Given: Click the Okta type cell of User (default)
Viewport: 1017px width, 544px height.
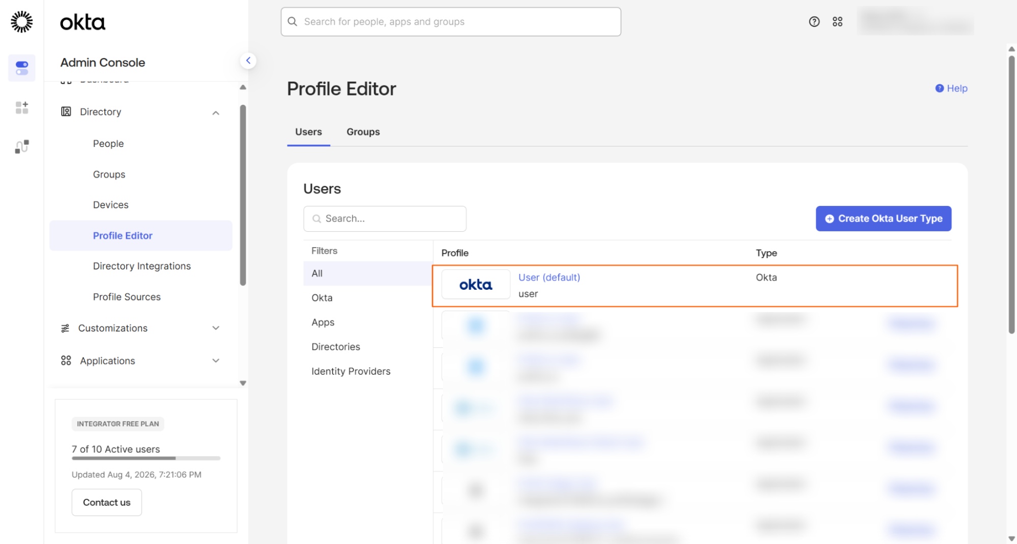Looking at the screenshot, I should click(766, 278).
